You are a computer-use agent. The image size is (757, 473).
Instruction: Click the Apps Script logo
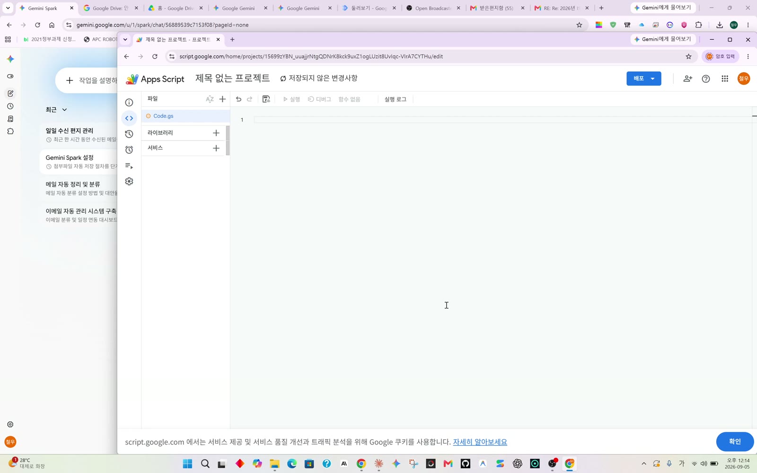(155, 79)
